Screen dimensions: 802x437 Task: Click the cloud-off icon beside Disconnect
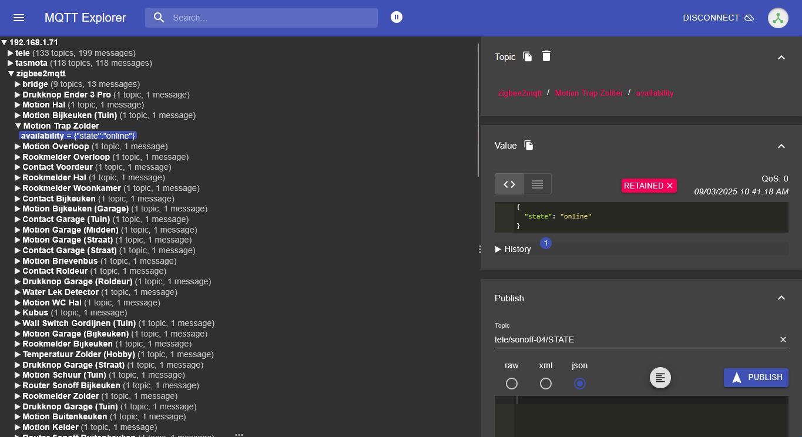click(749, 18)
